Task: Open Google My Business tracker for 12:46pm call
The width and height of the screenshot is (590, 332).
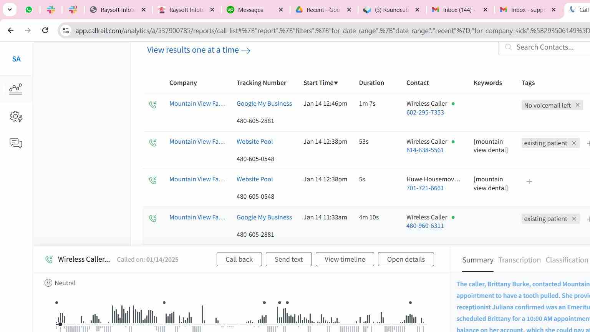Action: pyautogui.click(x=264, y=103)
